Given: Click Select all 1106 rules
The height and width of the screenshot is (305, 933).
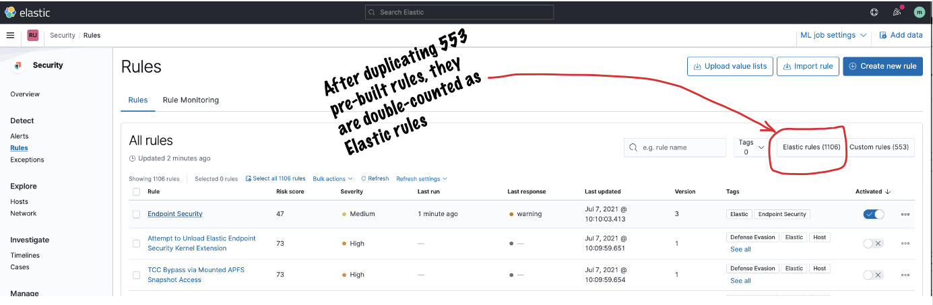Looking at the screenshot, I should [276, 179].
